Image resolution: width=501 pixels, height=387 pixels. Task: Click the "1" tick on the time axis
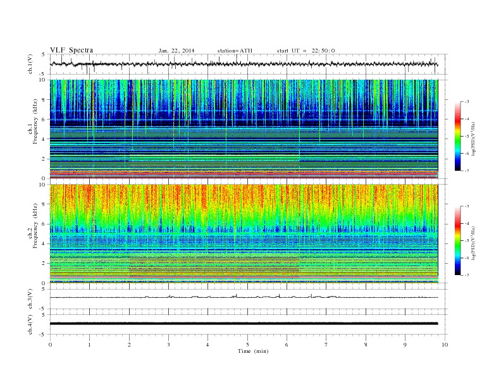[x=89, y=345]
